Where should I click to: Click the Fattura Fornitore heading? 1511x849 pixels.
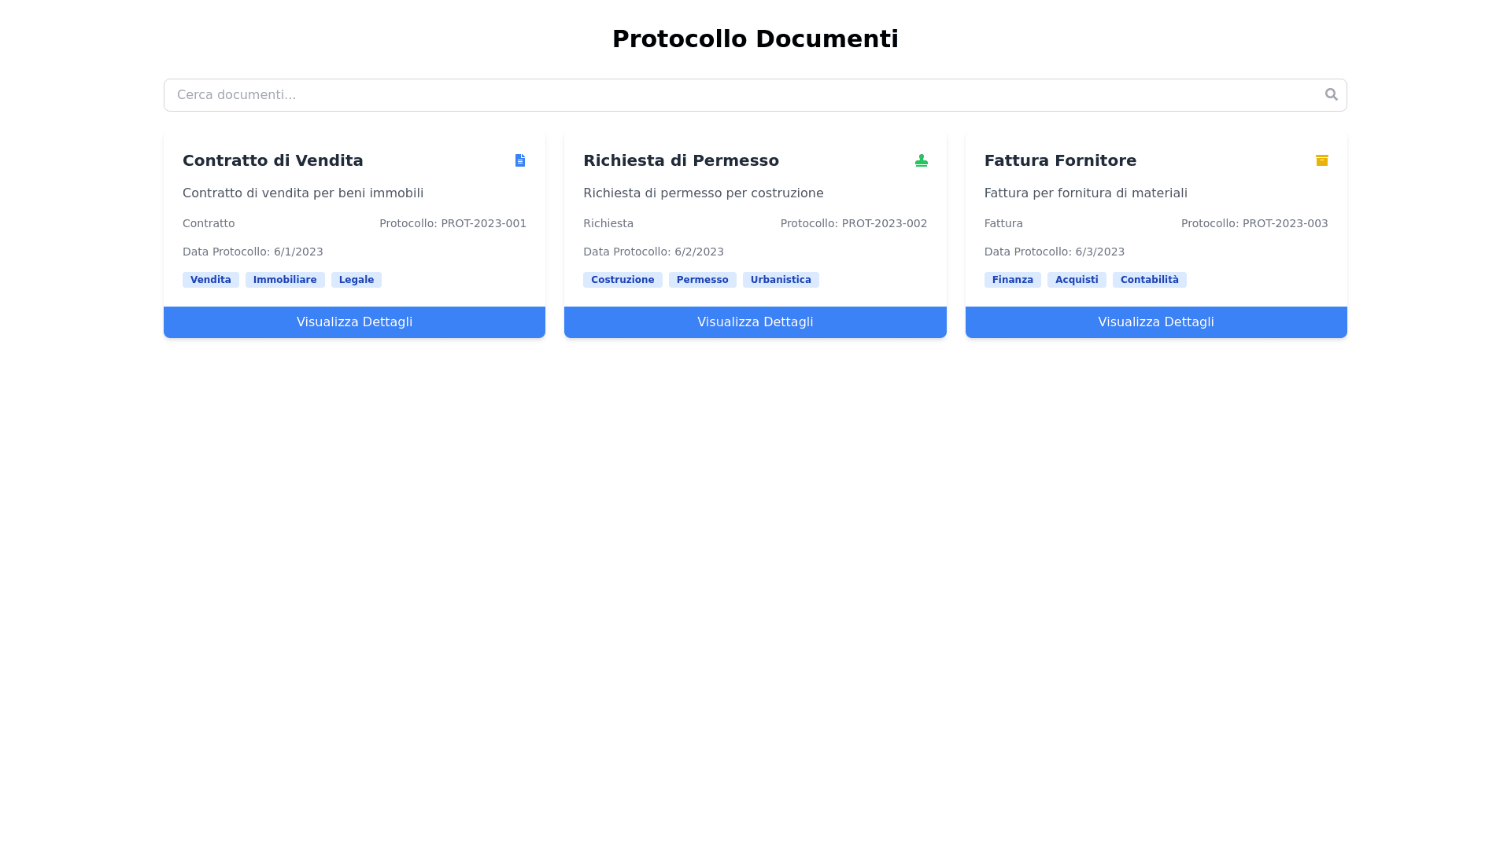tap(1060, 160)
